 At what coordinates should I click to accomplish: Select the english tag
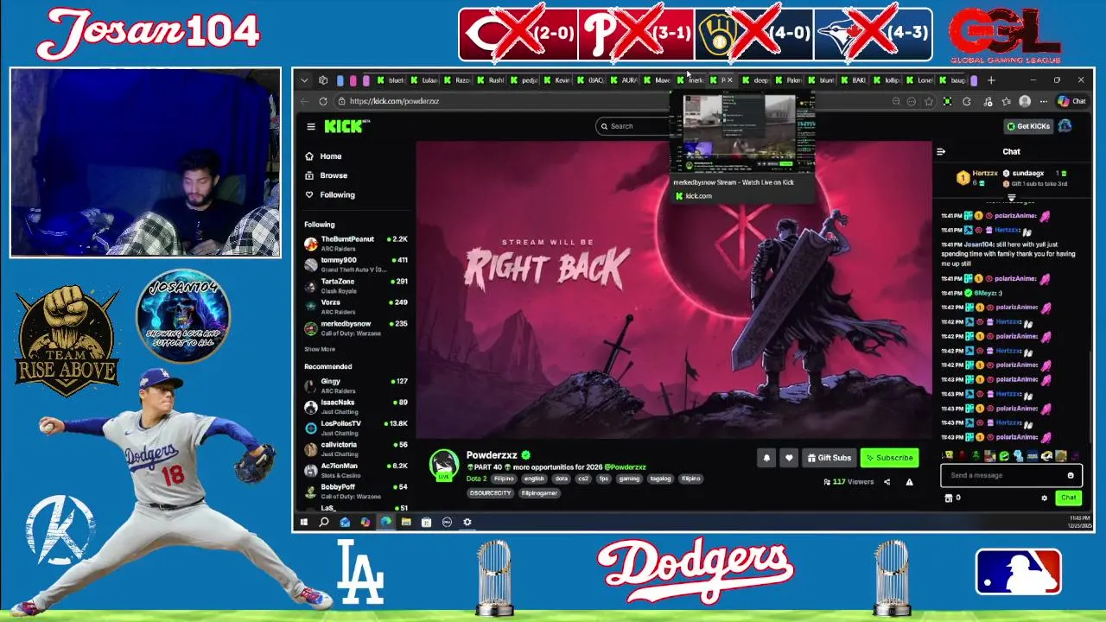click(534, 478)
